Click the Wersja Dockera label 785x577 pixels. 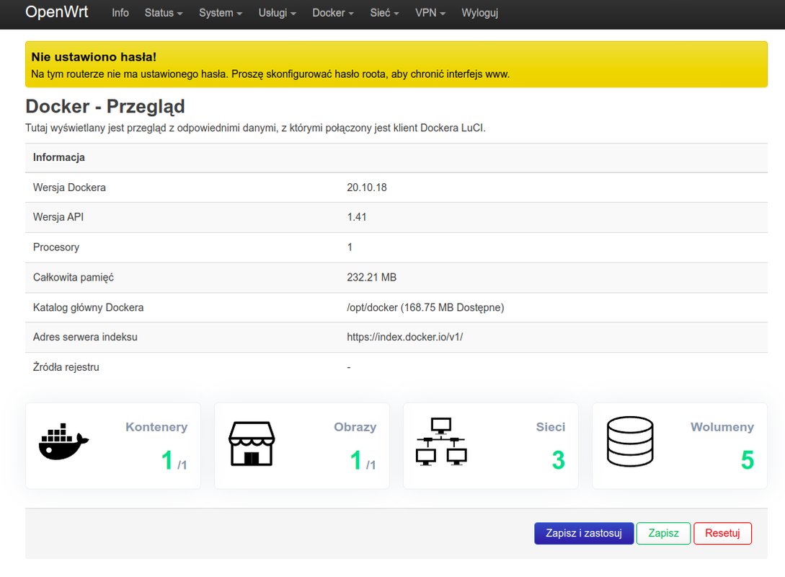point(69,188)
